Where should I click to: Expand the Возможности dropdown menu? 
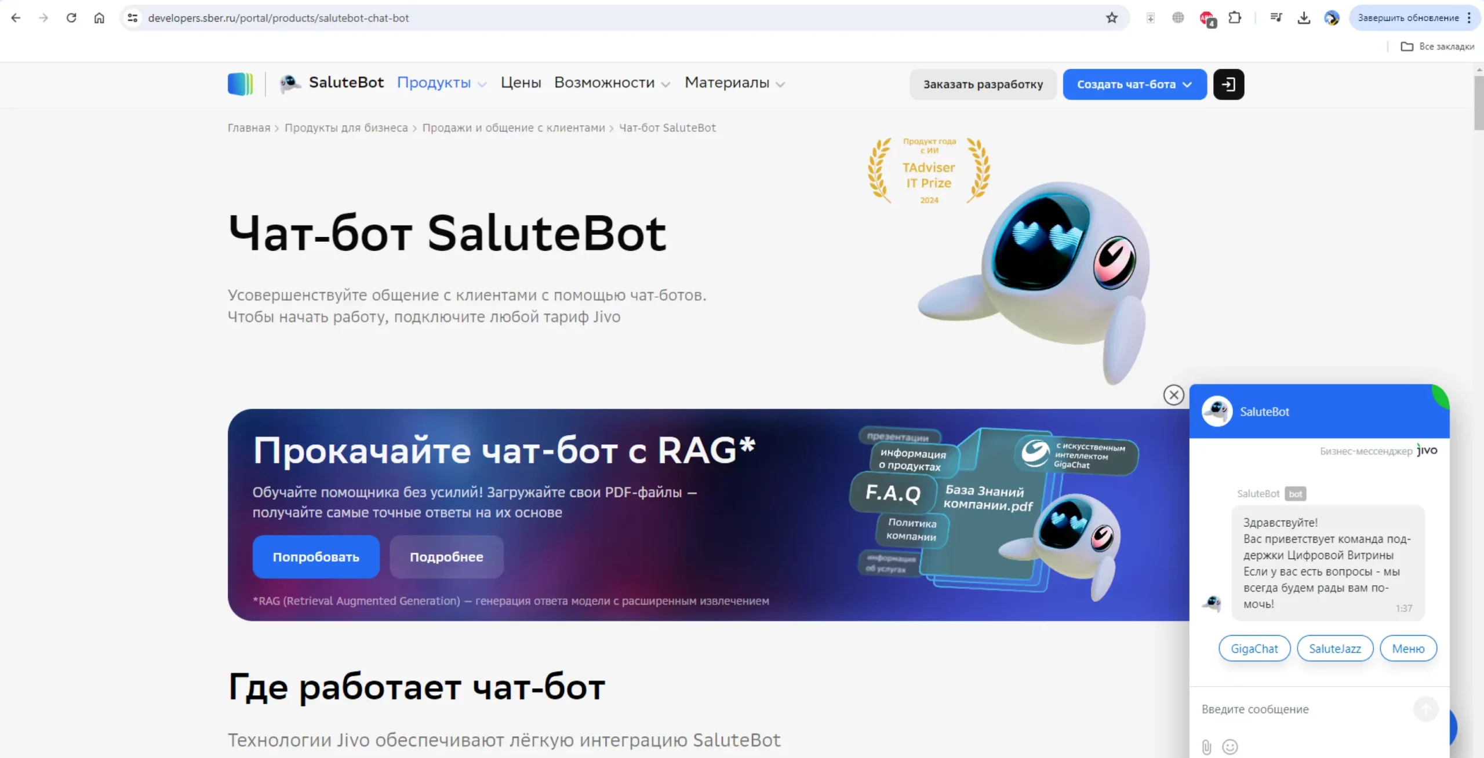[612, 83]
